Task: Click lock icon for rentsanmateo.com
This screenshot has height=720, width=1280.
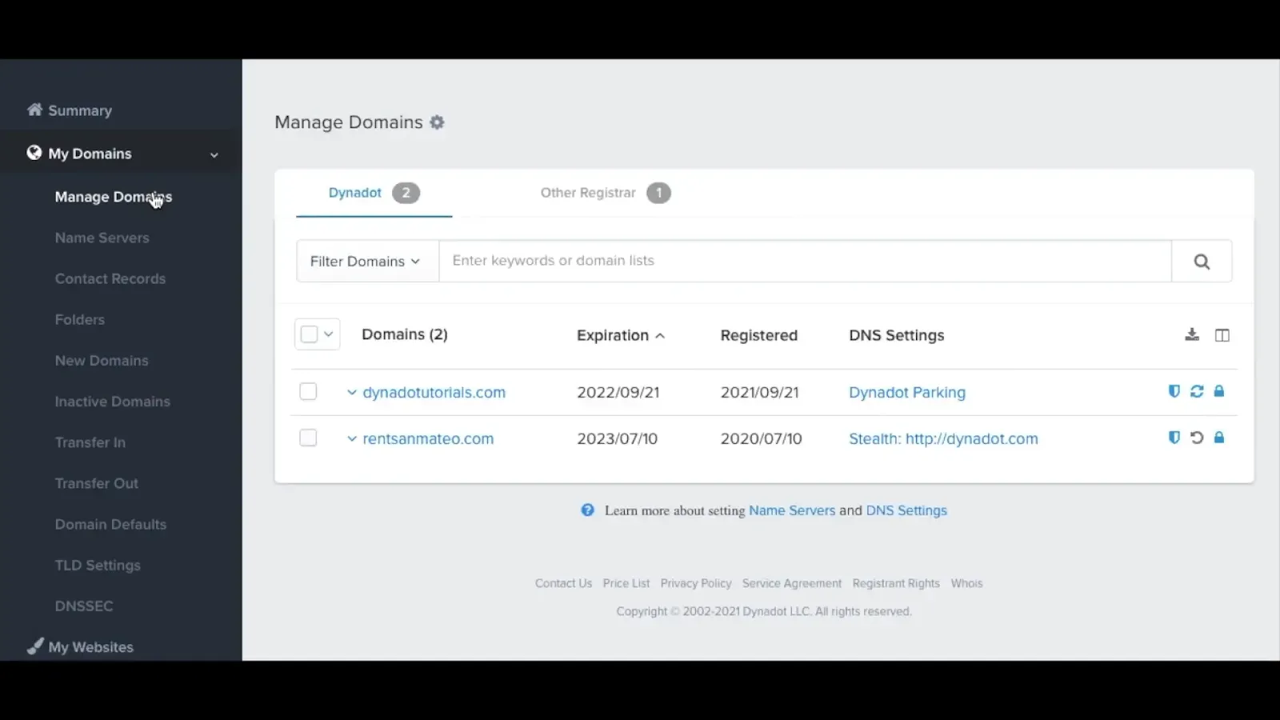Action: [x=1219, y=438]
